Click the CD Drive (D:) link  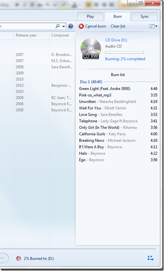tap(116, 40)
